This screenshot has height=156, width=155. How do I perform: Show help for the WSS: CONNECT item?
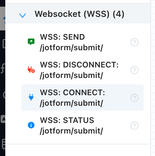click(x=134, y=98)
